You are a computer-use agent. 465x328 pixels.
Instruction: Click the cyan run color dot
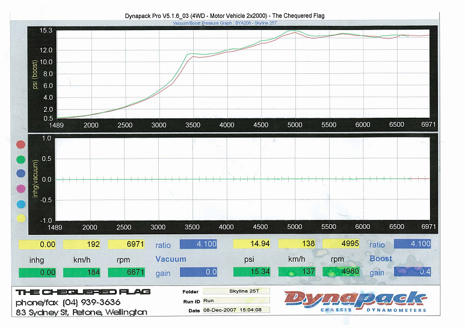[21, 203]
